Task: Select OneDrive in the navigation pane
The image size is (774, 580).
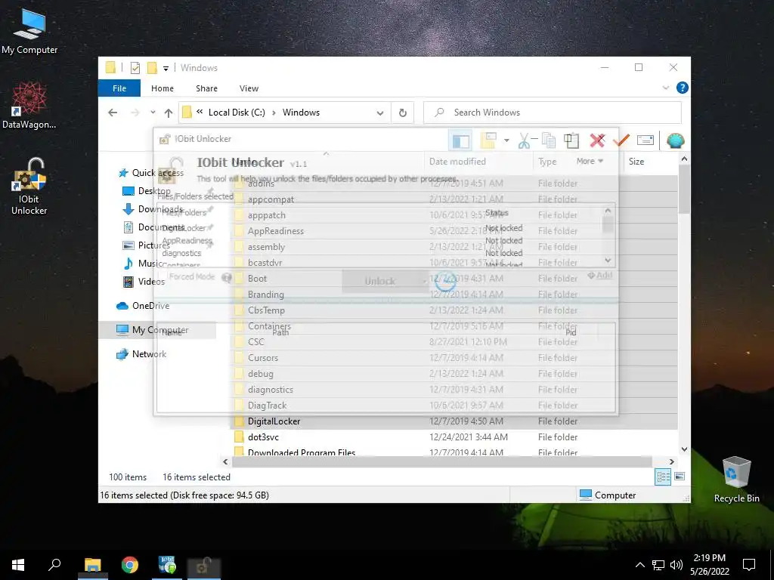Action: click(143, 306)
